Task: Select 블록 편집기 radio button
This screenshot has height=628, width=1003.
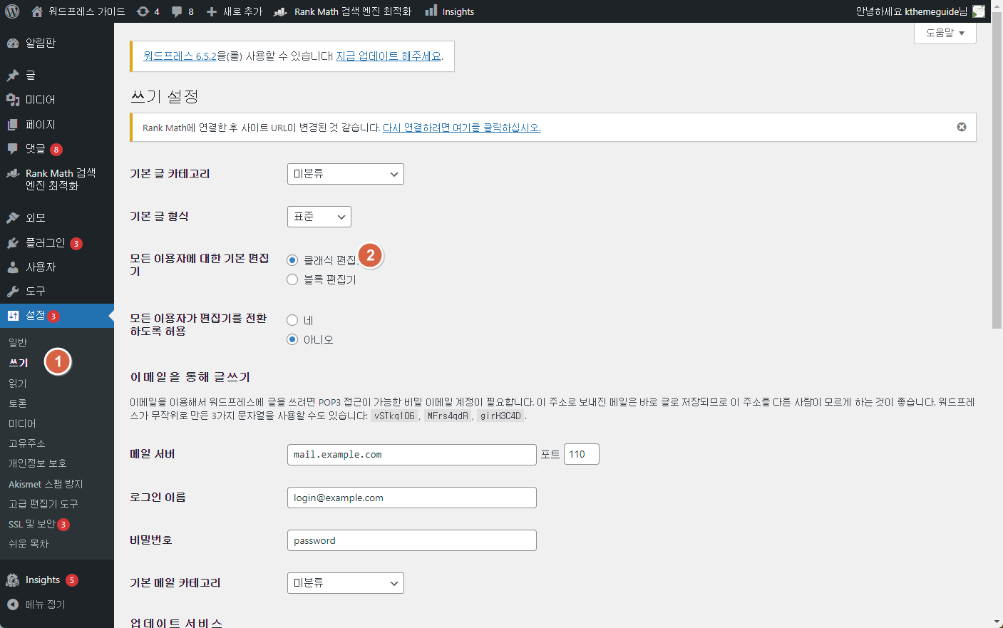Action: [x=292, y=279]
